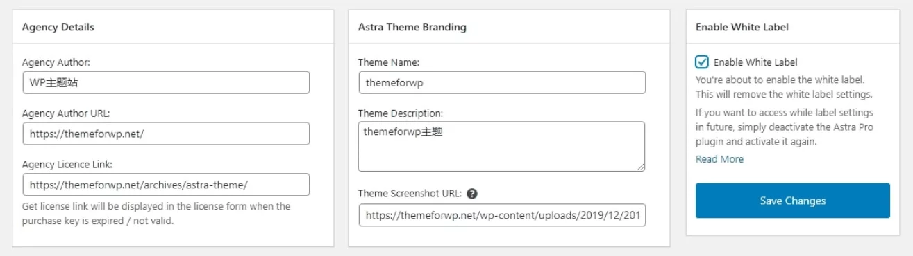The width and height of the screenshot is (913, 256).
Task: Focus the Theme Description textarea
Action: pos(502,146)
